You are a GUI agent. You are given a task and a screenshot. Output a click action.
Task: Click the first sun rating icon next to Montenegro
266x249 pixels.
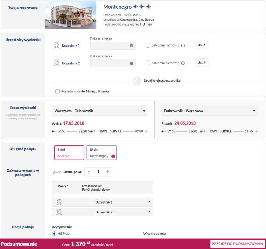[x=135, y=7]
